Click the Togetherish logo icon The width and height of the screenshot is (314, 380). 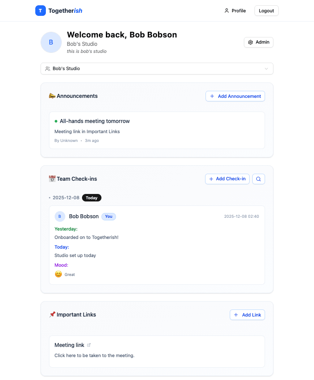click(40, 10)
